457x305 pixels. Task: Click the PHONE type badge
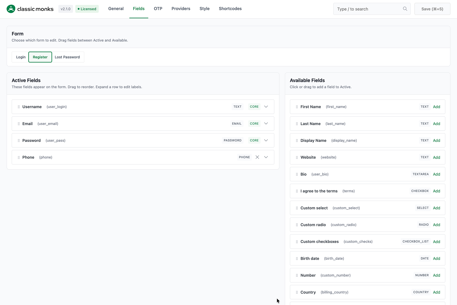click(x=244, y=157)
